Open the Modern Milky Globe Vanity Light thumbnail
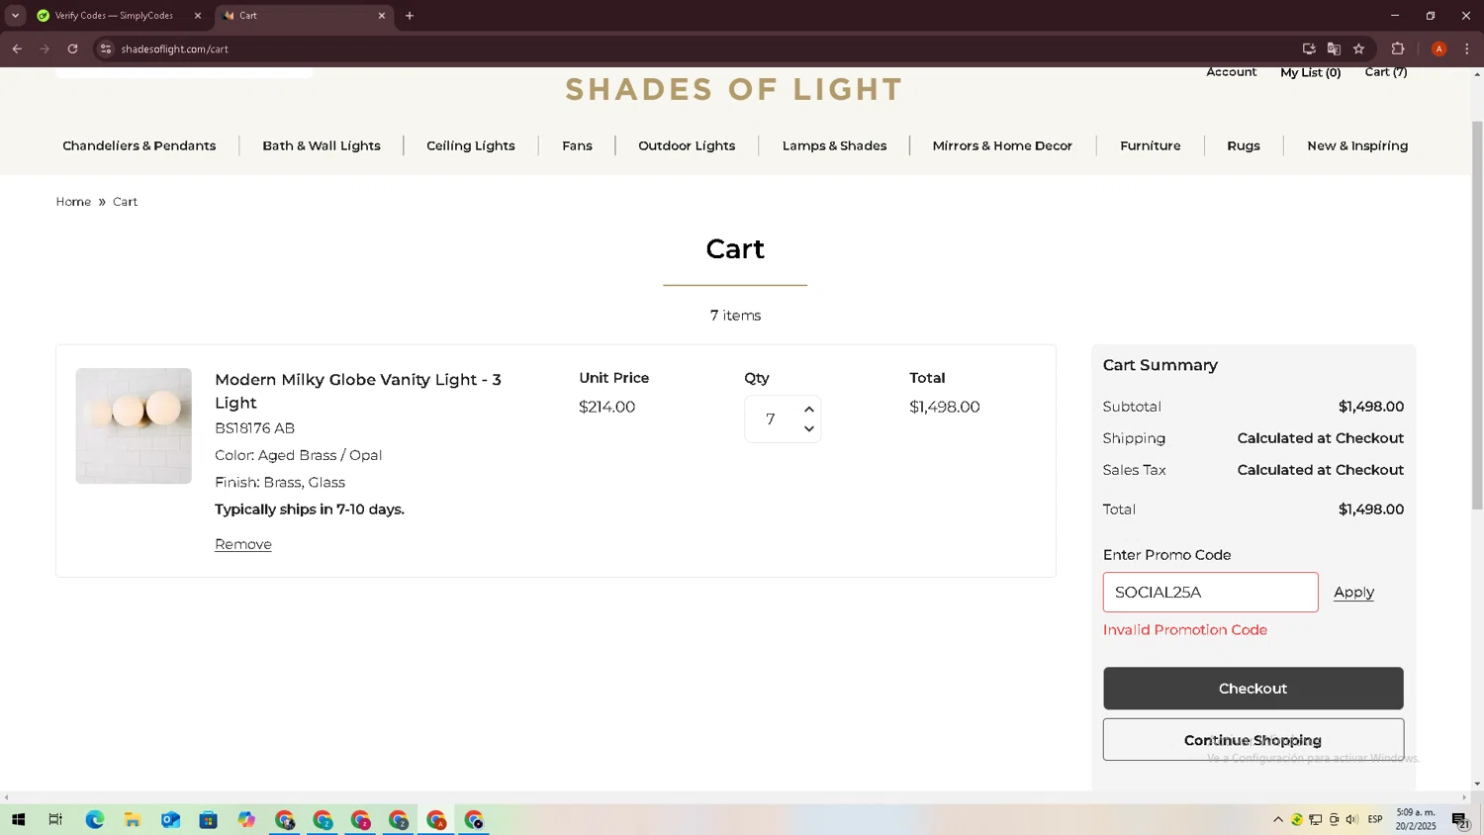 click(134, 425)
